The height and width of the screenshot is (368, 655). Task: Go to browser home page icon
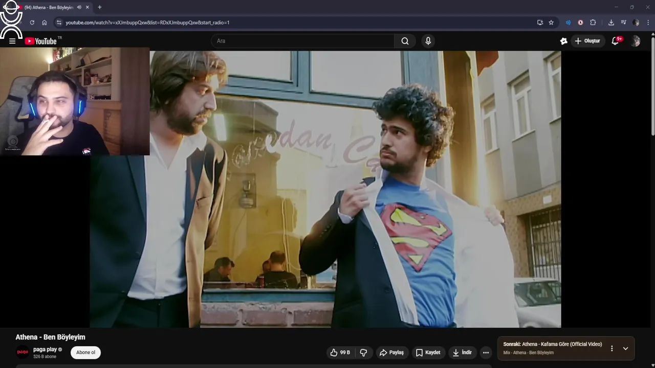point(45,22)
